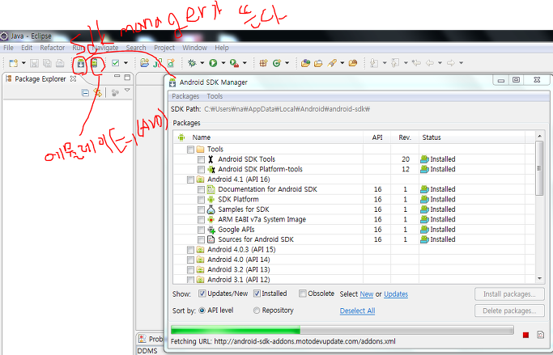Open the Packages menu in SDK Manager

pyautogui.click(x=185, y=96)
